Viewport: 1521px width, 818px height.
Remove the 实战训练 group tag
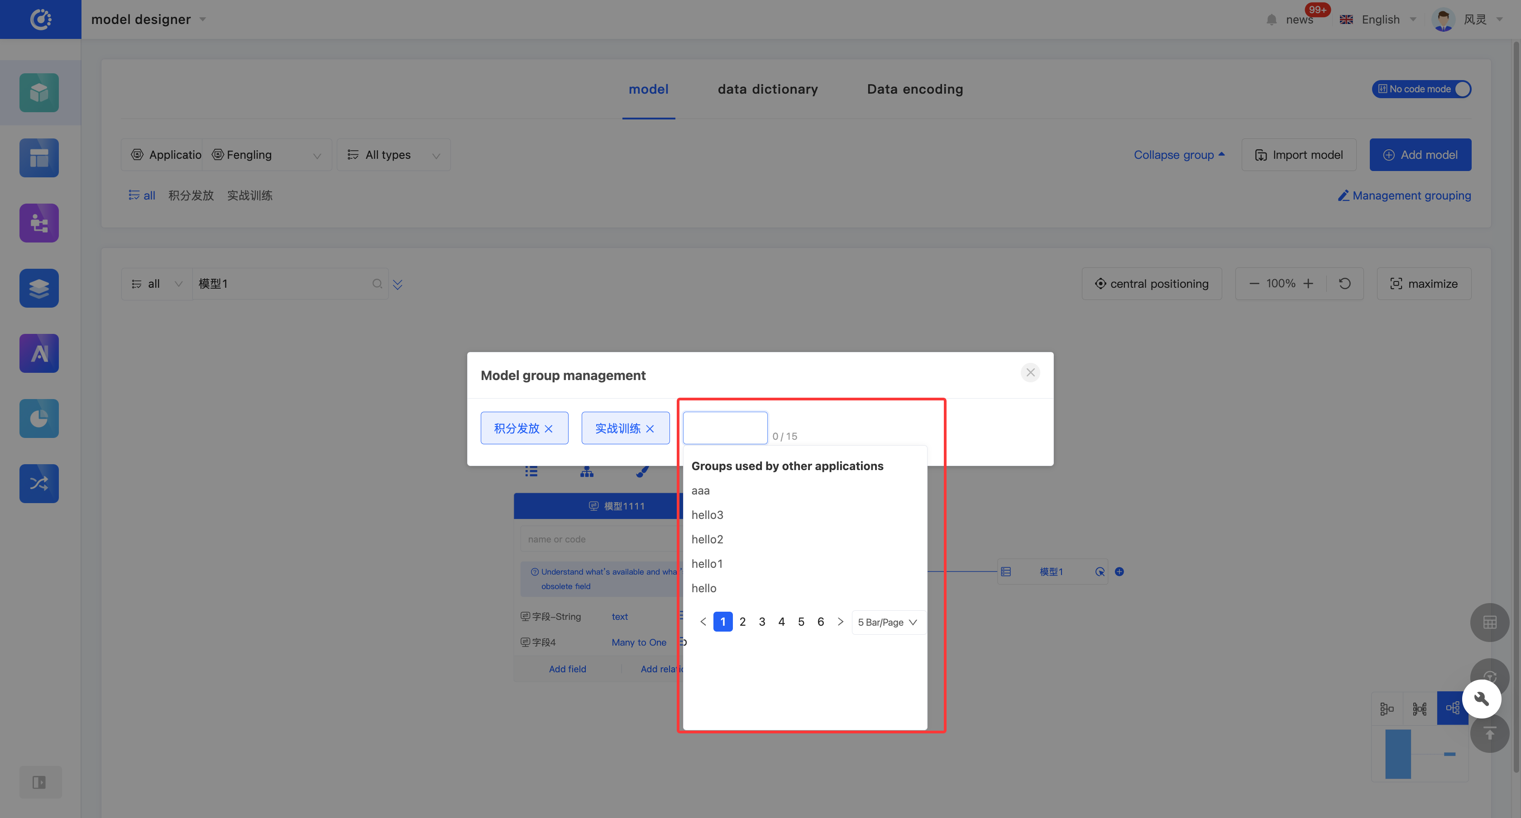(650, 429)
